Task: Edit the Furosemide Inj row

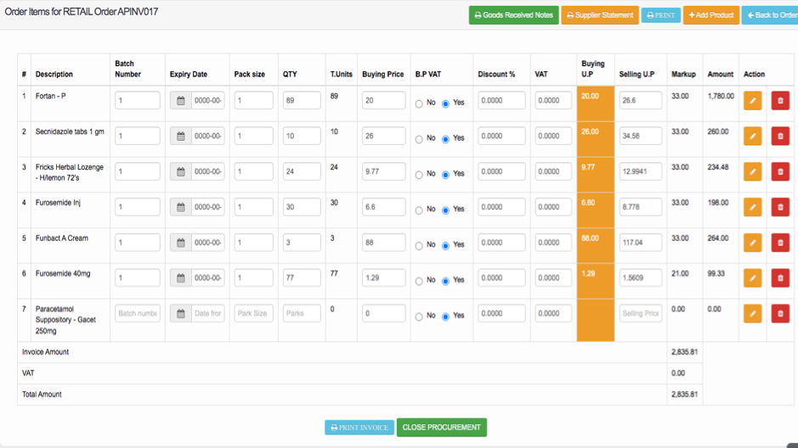Action: (753, 207)
